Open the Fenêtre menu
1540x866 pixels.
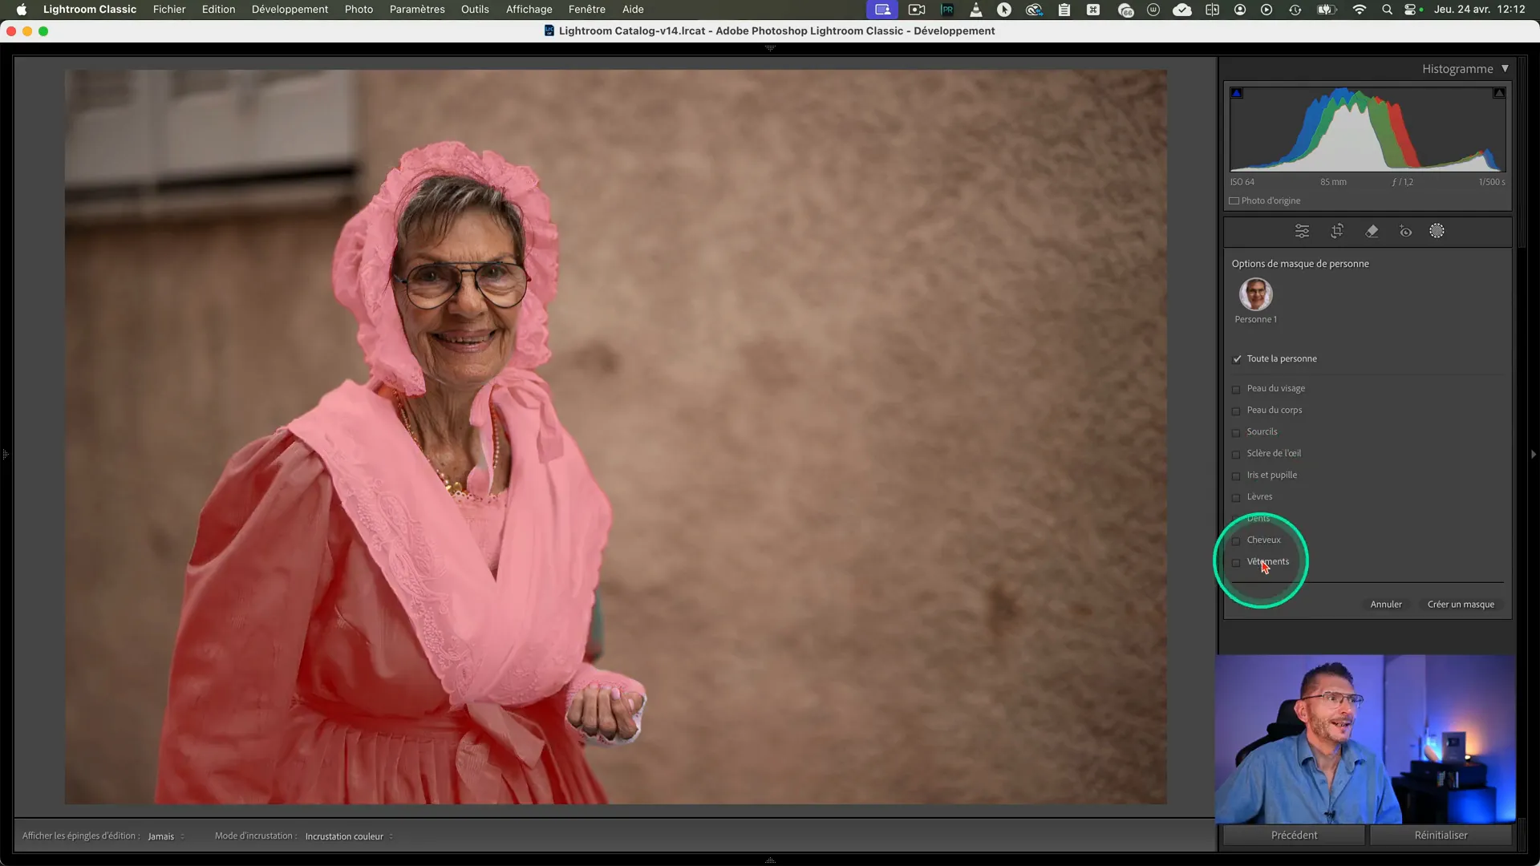click(587, 10)
